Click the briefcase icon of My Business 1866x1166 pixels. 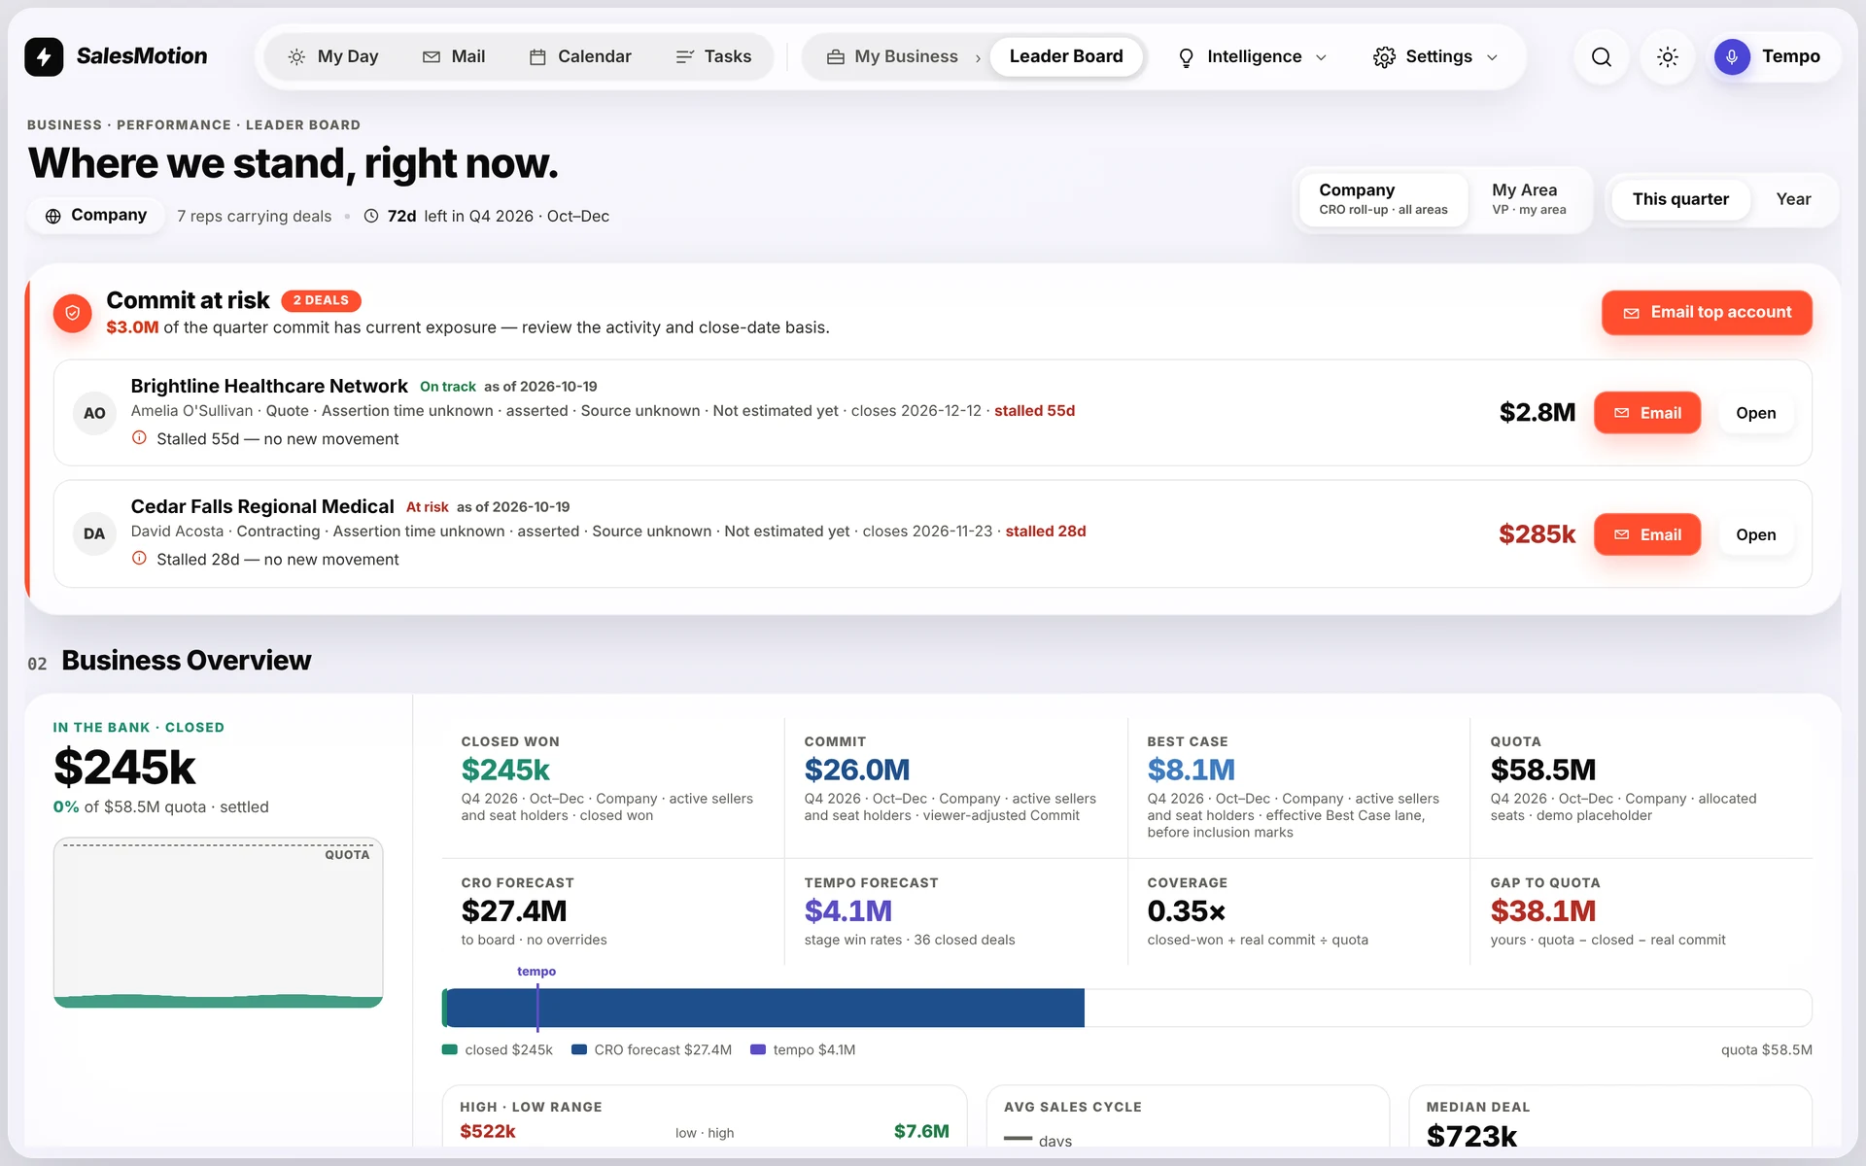(x=835, y=57)
